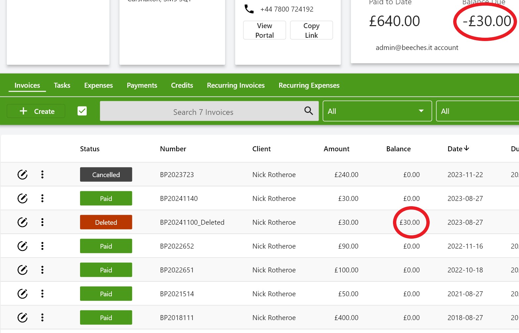Screen dimensions: 519x333
Task: Sort by the Status column header
Action: tap(90, 149)
